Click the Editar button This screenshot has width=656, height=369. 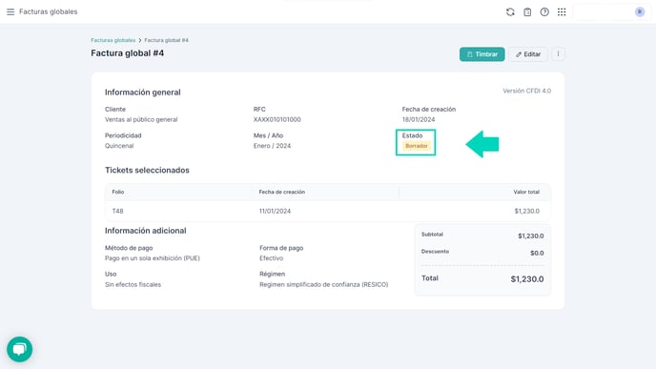(528, 54)
